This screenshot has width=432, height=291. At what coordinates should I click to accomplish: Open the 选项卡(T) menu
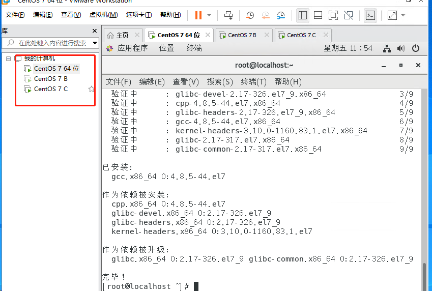pyautogui.click(x=139, y=15)
